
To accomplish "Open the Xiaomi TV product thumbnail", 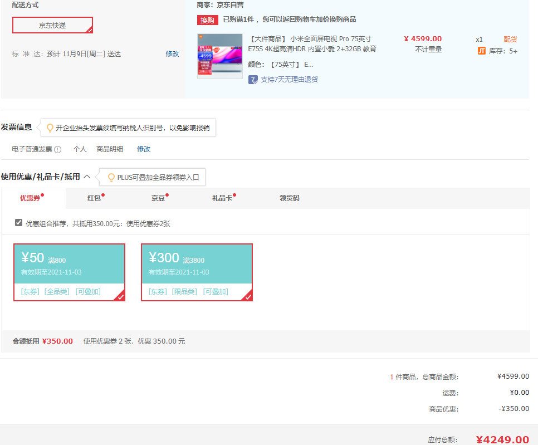I will click(x=219, y=56).
